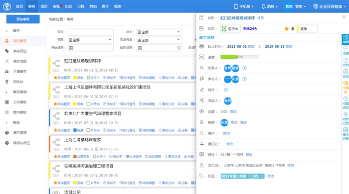
Task: Open the 操作记录 operation log side tab
Action: [345, 134]
